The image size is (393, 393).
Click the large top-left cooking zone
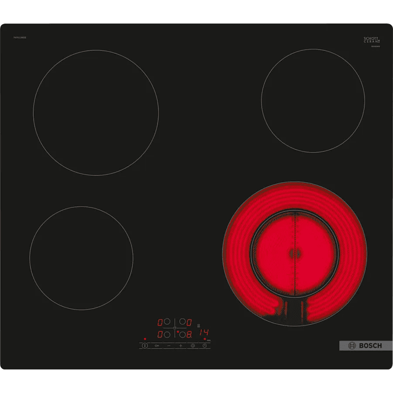pyautogui.click(x=96, y=112)
